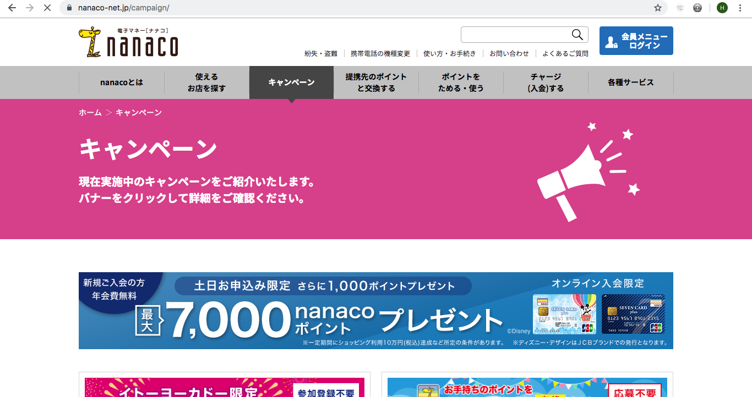Stop page loading with X icon
This screenshot has height=397, width=752.
[47, 8]
